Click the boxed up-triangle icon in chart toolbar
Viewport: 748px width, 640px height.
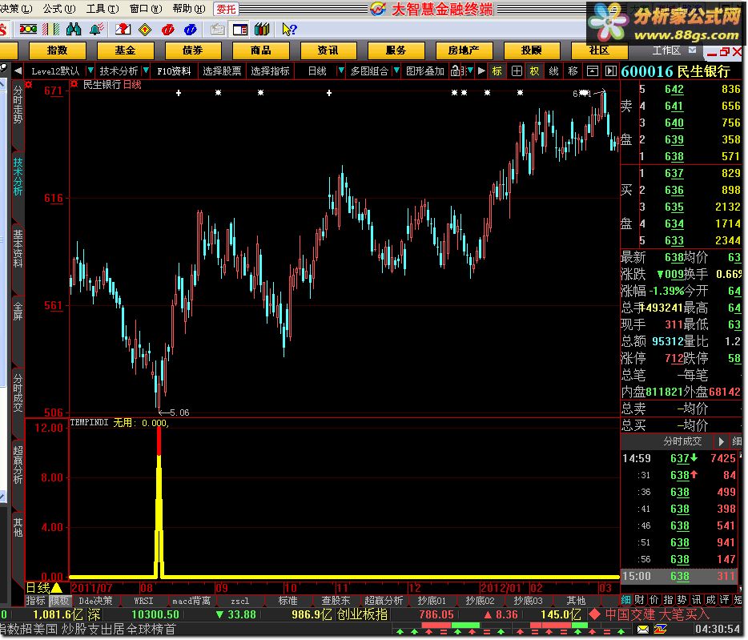tap(593, 71)
